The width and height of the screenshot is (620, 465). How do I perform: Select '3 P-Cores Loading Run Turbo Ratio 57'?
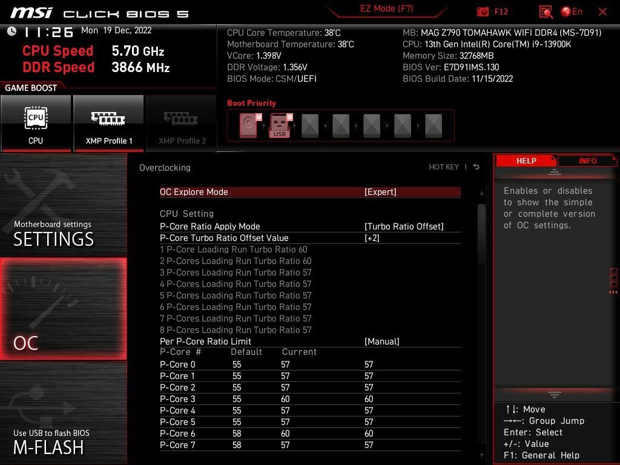236,272
